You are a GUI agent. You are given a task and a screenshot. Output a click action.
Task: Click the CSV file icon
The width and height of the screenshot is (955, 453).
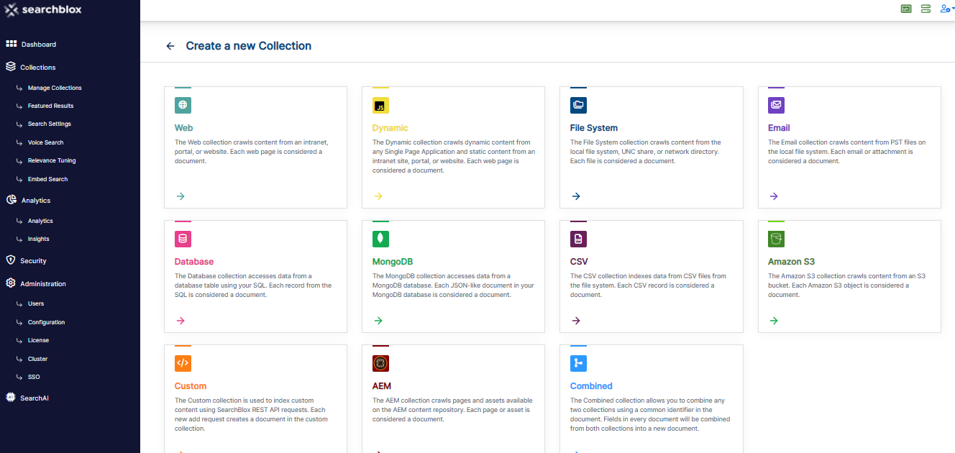click(x=578, y=239)
